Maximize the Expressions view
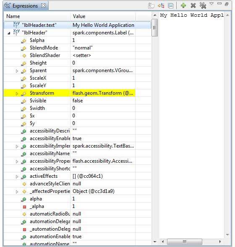This screenshot has width=235, height=247. click(x=227, y=4)
